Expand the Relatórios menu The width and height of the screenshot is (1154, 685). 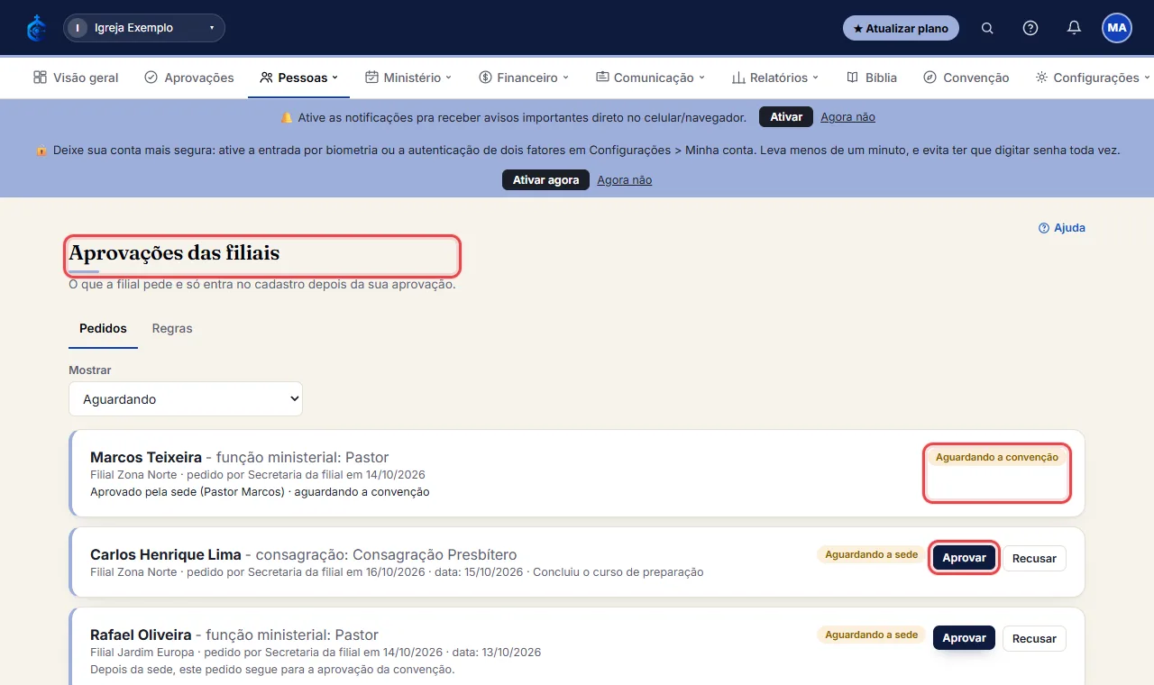(x=774, y=78)
